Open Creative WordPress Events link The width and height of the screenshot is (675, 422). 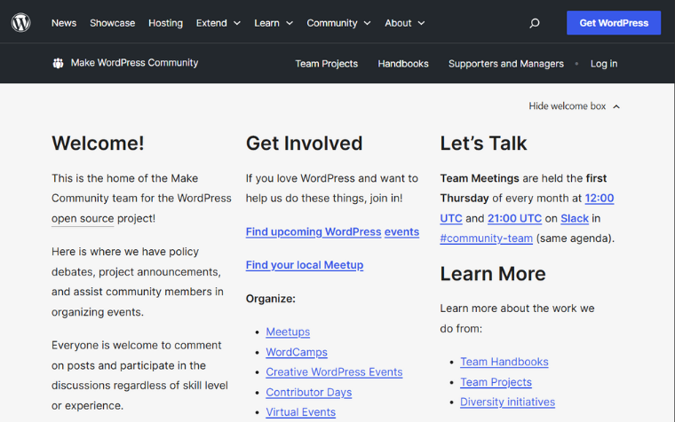[334, 371]
